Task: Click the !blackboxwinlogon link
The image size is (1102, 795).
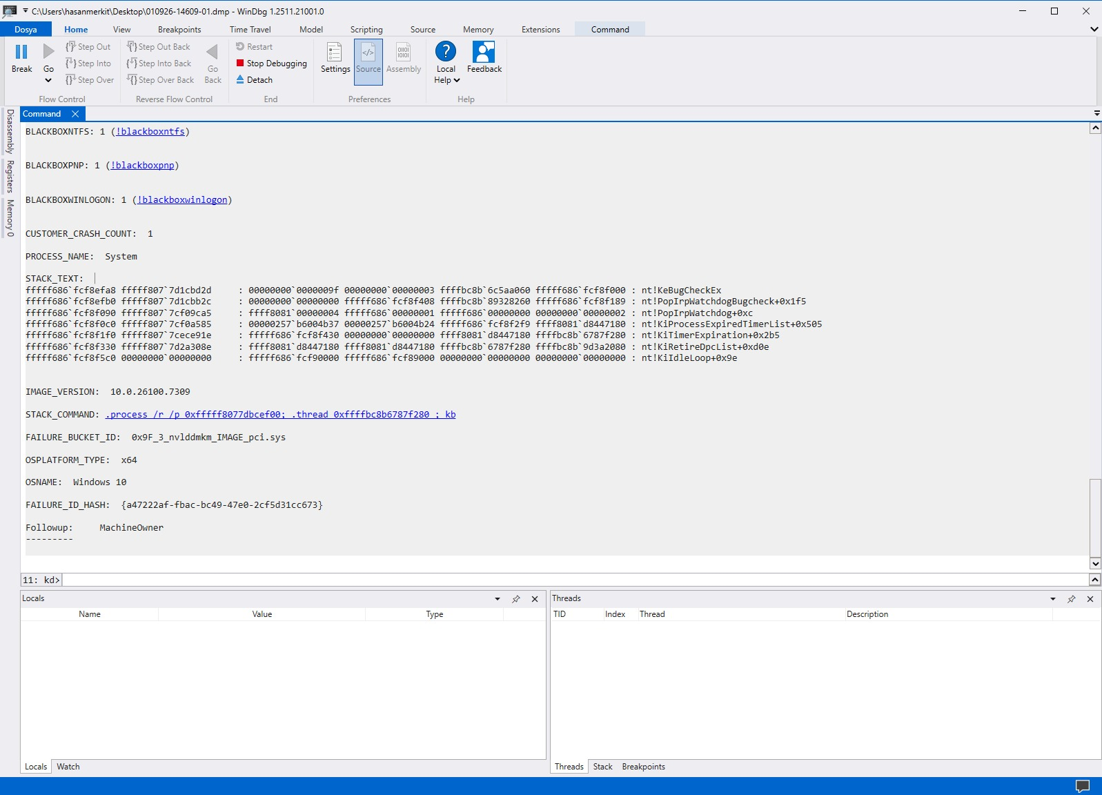Action: click(x=182, y=200)
